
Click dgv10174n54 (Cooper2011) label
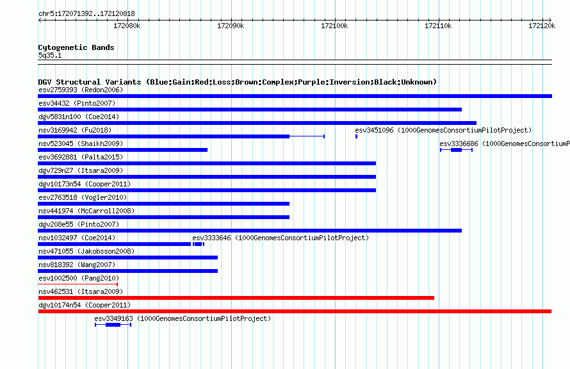tap(85, 305)
